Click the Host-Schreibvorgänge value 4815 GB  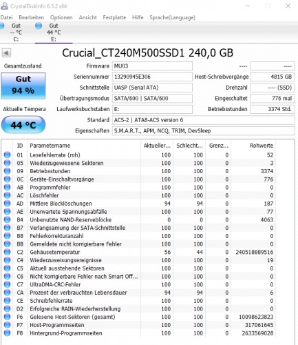[x=273, y=77]
